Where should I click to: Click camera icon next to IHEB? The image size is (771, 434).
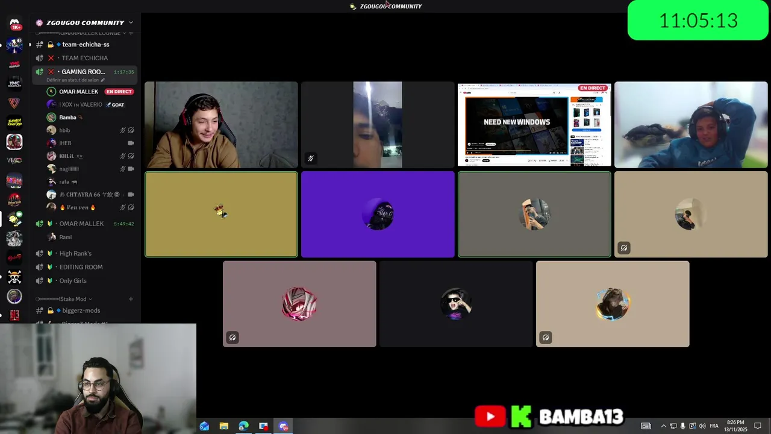coord(131,143)
